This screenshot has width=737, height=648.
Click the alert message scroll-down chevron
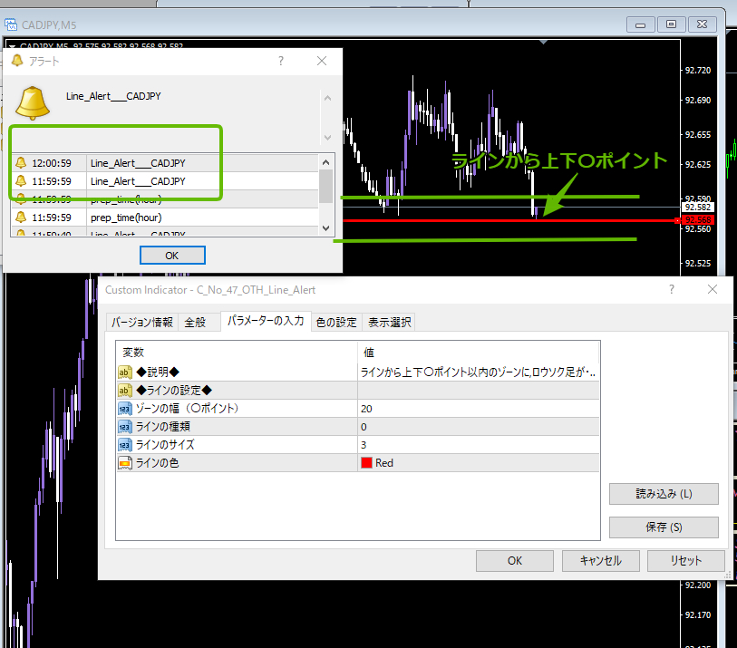coord(327,138)
